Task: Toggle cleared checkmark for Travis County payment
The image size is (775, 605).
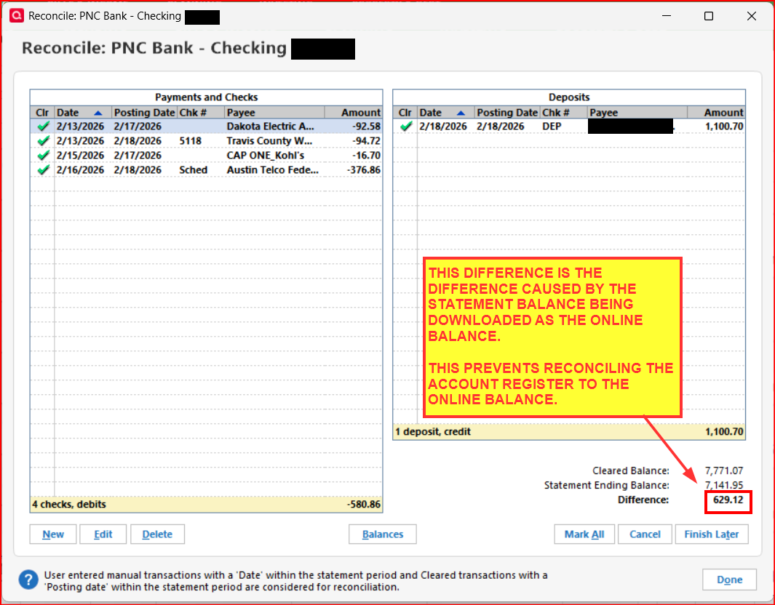Action: pos(44,141)
